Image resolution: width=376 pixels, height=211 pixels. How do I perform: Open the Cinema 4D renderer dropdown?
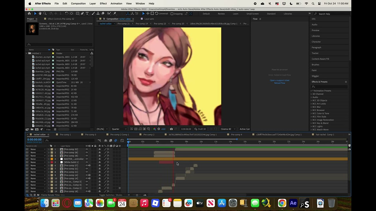pyautogui.click(x=228, y=129)
